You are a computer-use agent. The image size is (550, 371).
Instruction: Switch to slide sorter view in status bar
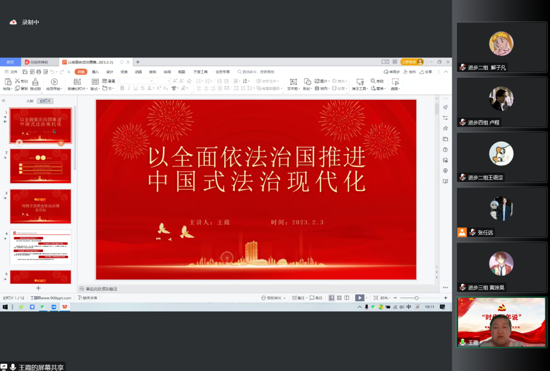pyautogui.click(x=338, y=298)
